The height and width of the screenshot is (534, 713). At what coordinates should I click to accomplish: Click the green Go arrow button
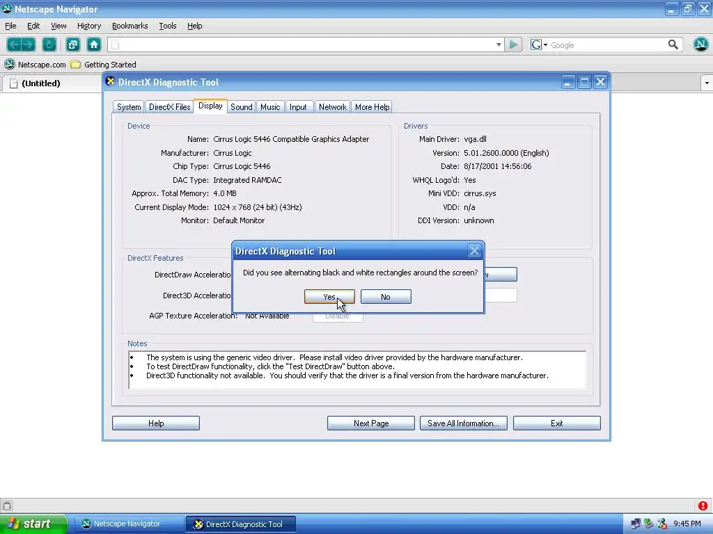point(513,44)
